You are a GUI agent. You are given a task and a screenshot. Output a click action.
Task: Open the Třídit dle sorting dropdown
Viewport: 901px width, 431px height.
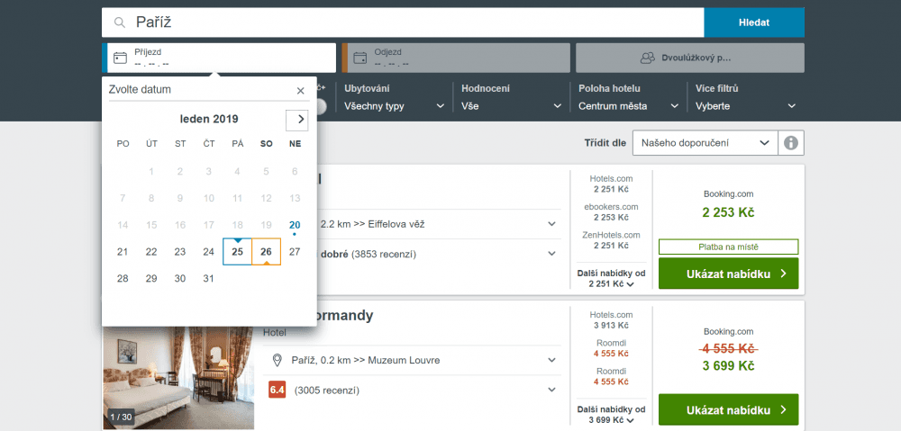[705, 143]
